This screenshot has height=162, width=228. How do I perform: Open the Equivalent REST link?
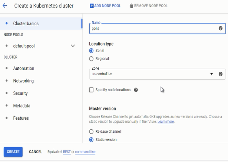coord(67,152)
